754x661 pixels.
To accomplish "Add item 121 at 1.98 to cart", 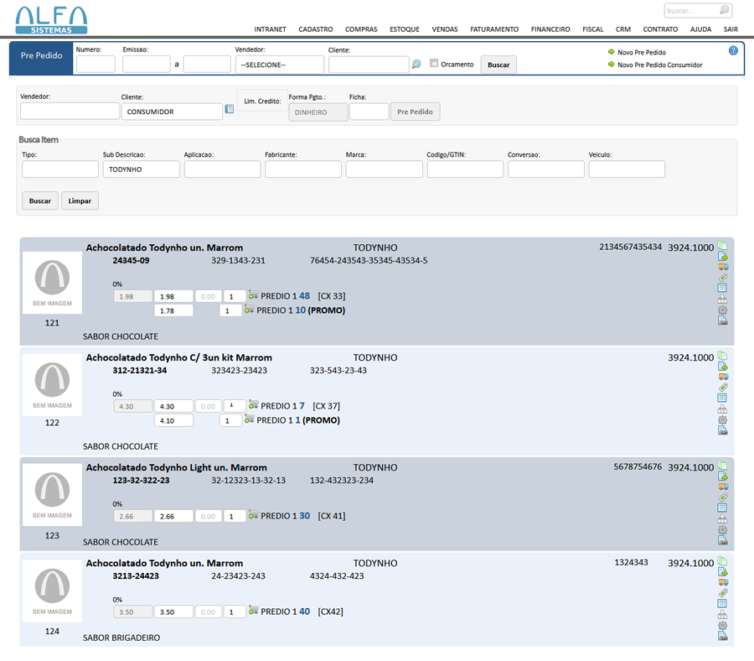I will 253,295.
